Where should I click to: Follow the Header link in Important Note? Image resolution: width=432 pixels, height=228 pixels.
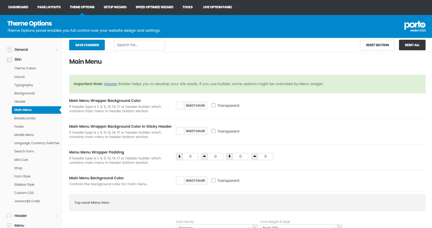click(x=110, y=84)
